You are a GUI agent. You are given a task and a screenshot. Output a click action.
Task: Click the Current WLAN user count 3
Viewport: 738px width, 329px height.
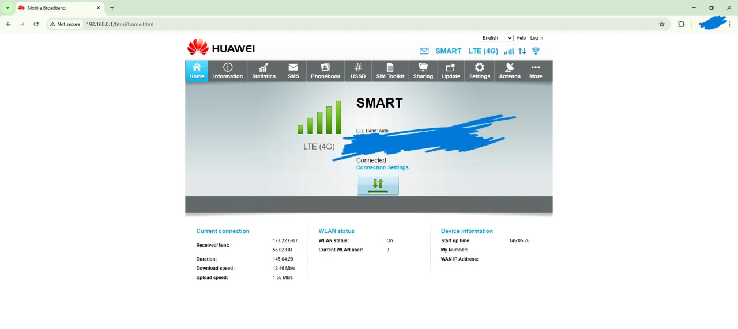pyautogui.click(x=388, y=250)
